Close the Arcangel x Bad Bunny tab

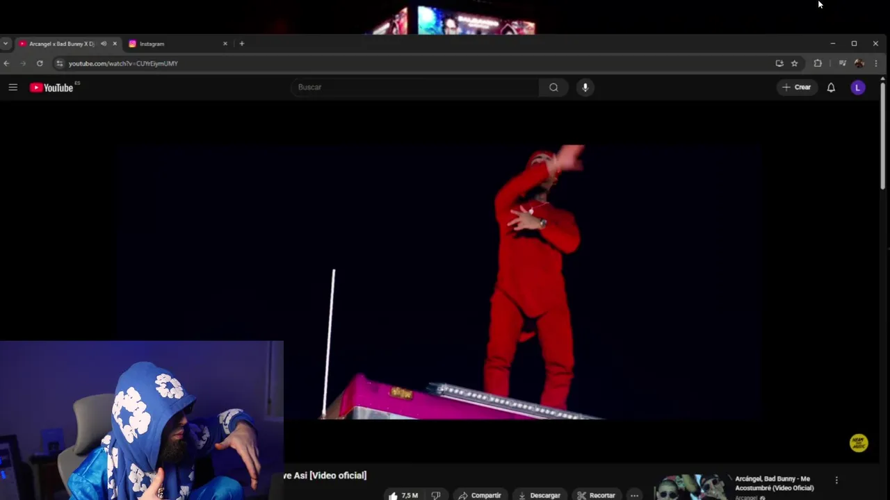(x=115, y=44)
